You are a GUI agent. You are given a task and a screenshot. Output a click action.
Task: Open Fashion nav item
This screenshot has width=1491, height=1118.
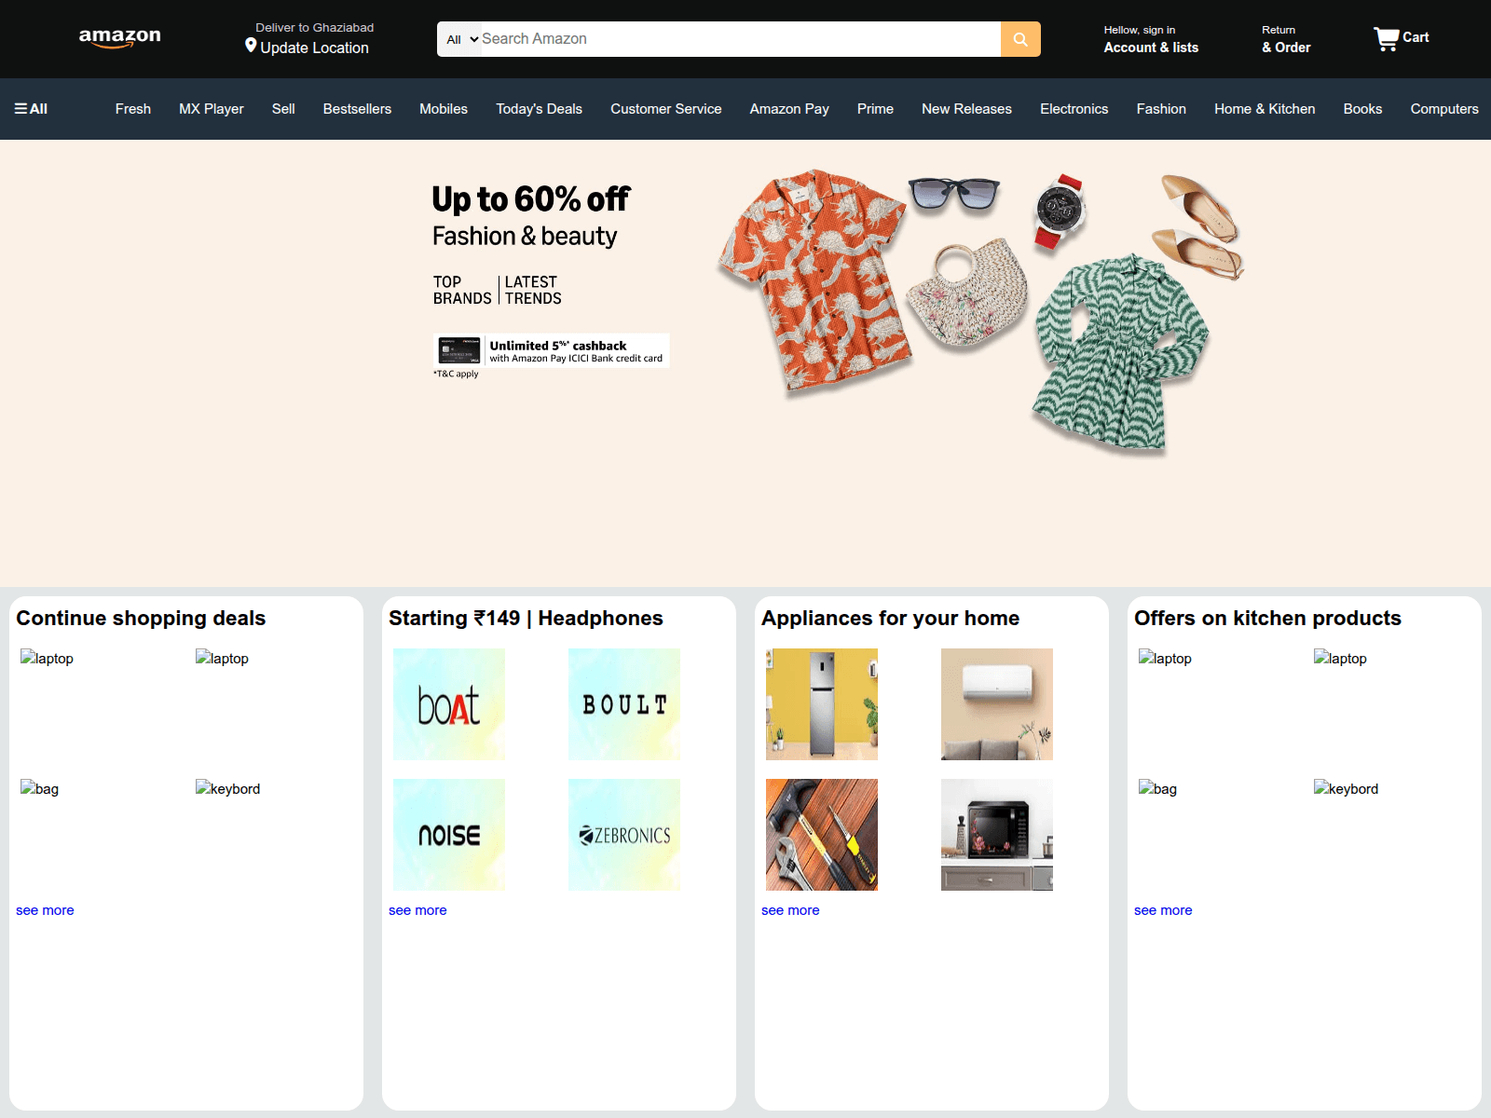(x=1161, y=109)
